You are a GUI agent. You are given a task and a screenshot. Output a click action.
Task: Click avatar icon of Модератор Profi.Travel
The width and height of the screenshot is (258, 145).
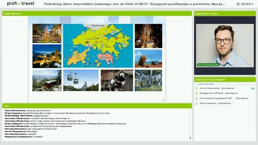(196, 93)
